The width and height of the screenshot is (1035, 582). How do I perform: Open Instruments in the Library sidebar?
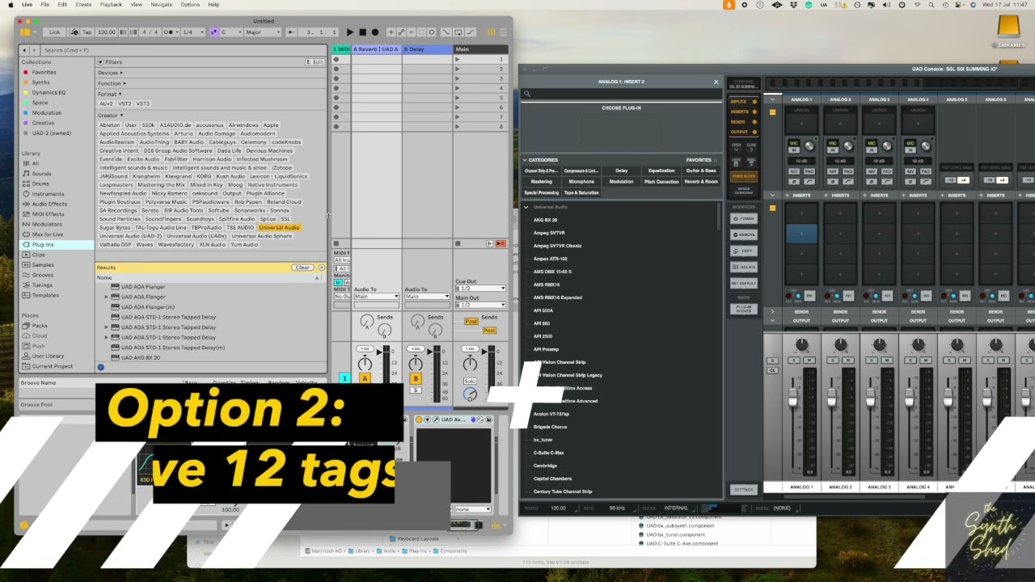tap(48, 194)
